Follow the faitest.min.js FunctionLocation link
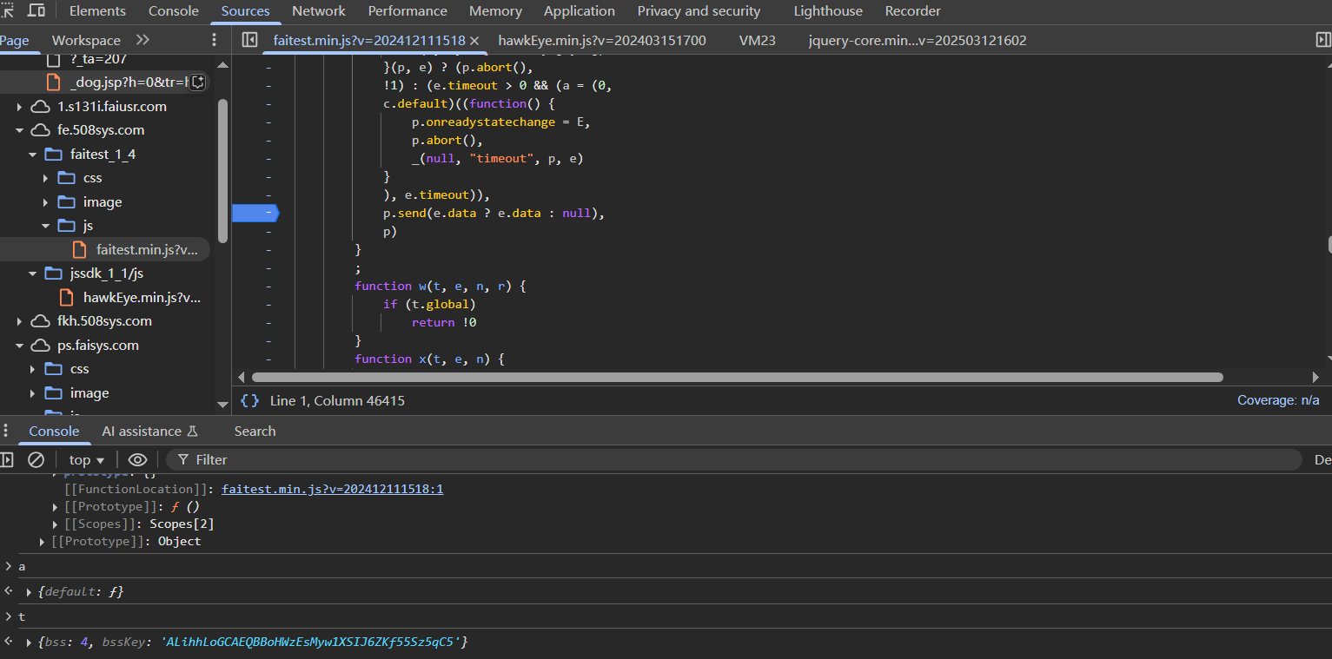Image resolution: width=1332 pixels, height=659 pixels. (x=332, y=489)
